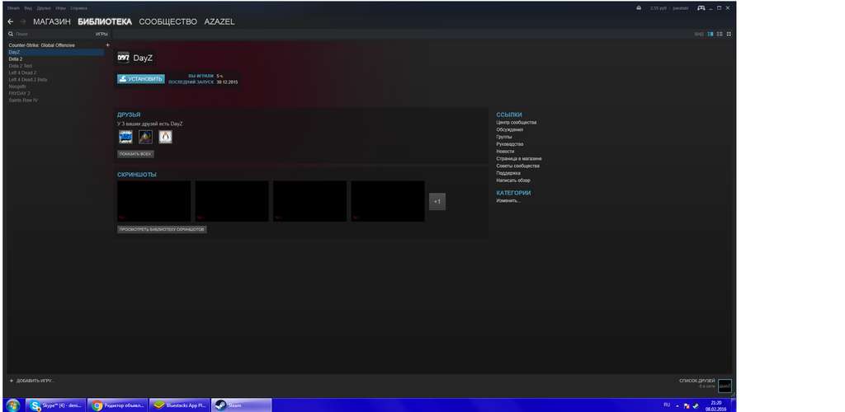Viewport: 845px width, 412px height.
Task: Select Left 4 Dead 2 Beta entry
Action: (27, 80)
